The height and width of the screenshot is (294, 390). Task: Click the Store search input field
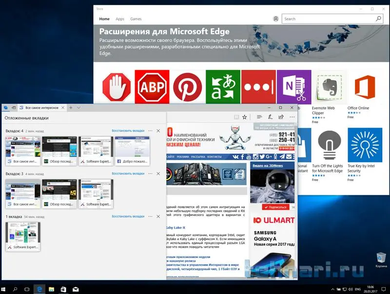tap(328, 19)
